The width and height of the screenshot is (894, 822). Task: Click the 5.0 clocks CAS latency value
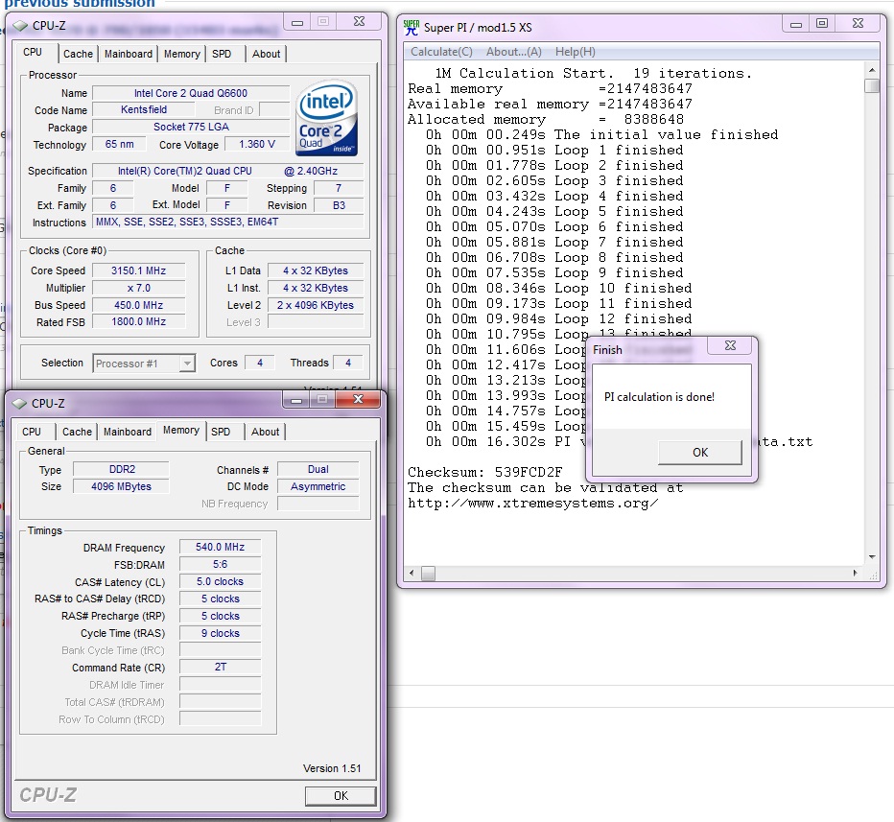pyautogui.click(x=220, y=581)
